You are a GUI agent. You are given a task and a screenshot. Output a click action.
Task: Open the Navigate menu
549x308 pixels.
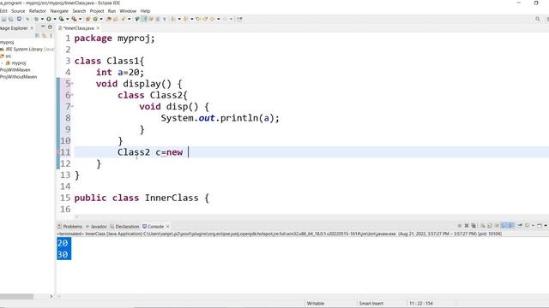(59, 11)
